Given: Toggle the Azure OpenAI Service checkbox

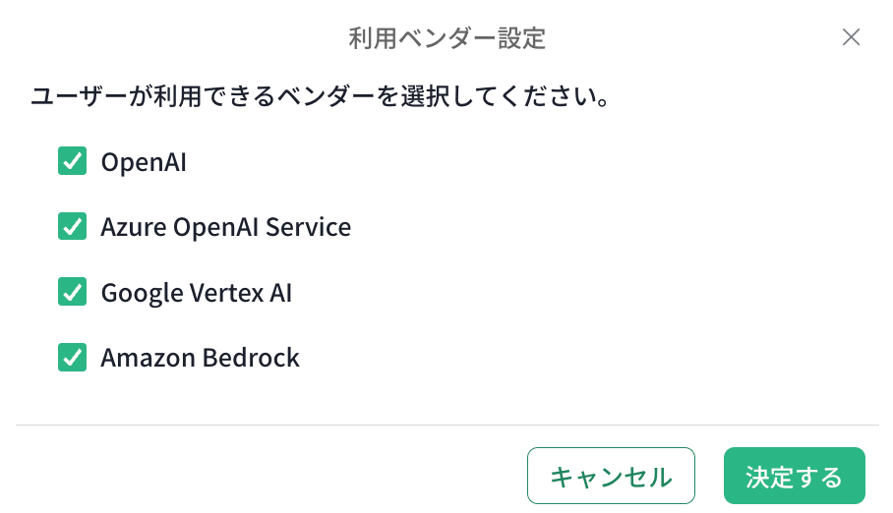Looking at the screenshot, I should [x=73, y=227].
